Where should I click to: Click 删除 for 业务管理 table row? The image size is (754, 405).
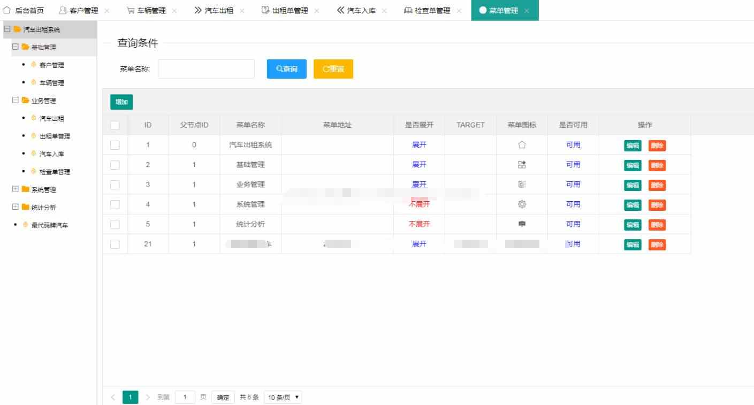[657, 185]
